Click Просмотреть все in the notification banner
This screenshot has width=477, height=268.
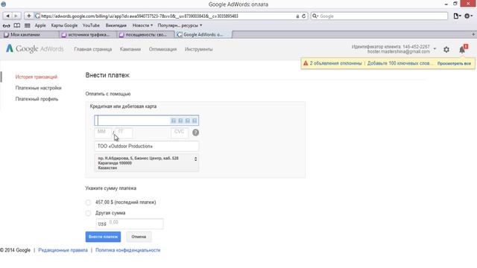pos(454,63)
